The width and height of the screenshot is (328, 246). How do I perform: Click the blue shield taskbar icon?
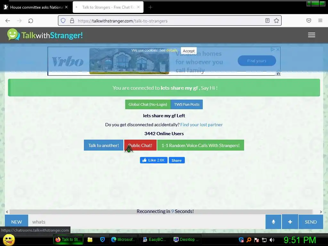pos(102,240)
